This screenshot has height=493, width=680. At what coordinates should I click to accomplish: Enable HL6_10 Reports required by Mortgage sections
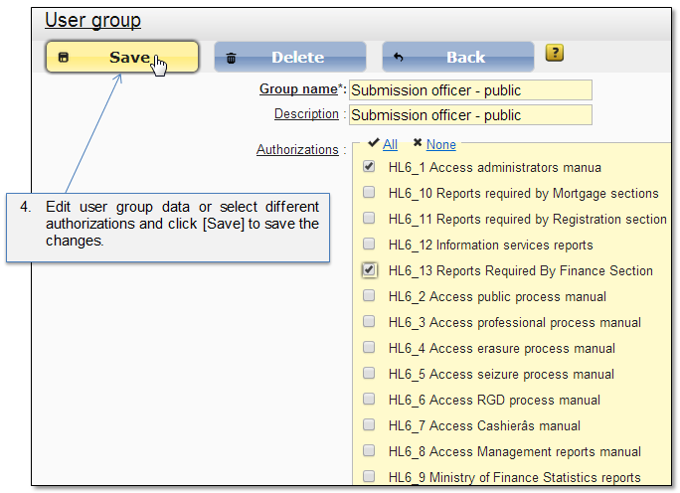point(369,193)
